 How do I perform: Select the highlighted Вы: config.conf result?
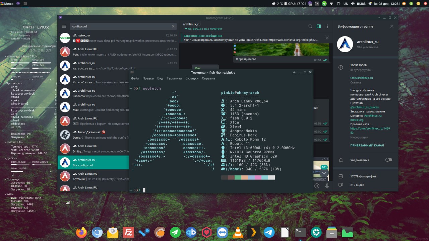tap(93, 162)
